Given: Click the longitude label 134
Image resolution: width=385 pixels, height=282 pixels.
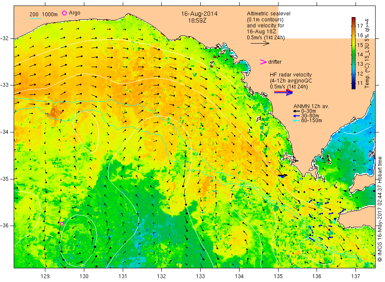Looking at the screenshot, I should pyautogui.click(x=239, y=276).
